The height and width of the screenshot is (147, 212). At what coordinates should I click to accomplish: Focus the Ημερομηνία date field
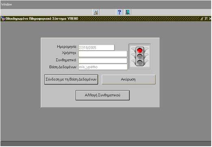[x=96, y=48]
